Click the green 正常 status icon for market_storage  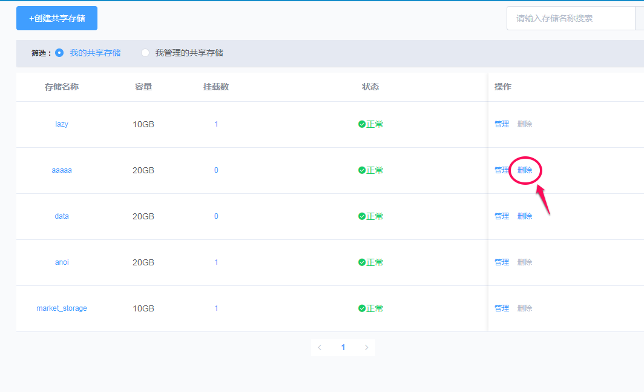pyautogui.click(x=362, y=308)
